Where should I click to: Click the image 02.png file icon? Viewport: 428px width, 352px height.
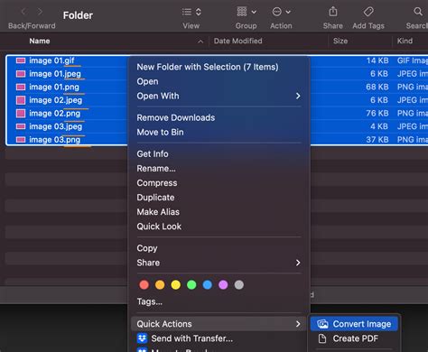pos(21,113)
